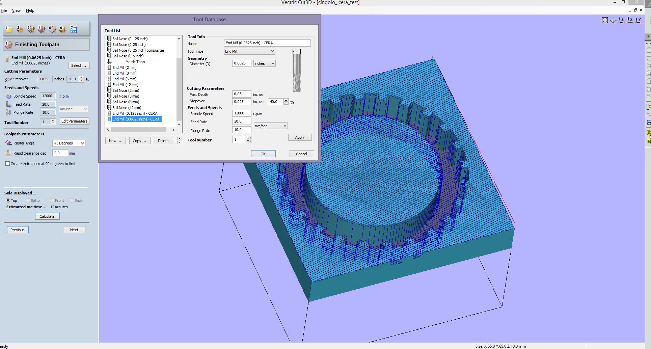Image resolution: width=651 pixels, height=349 pixels.
Task: Open step 5 cut out toolpath icon
Action: pos(52,29)
